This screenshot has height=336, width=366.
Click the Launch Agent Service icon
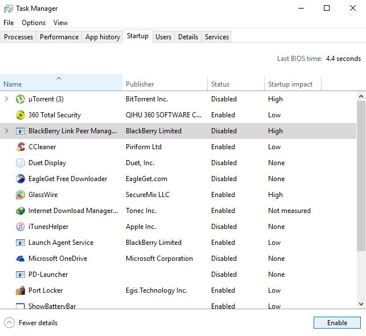pos(20,243)
